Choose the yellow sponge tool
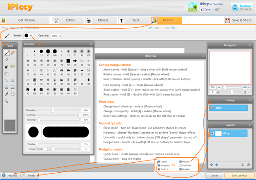This screenshot has width=256, height=180. (13, 66)
